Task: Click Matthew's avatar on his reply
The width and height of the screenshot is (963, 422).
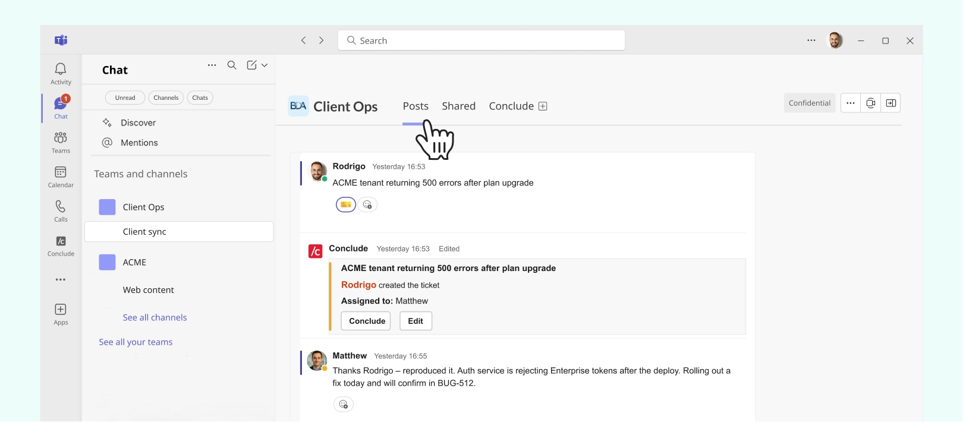Action: point(317,360)
